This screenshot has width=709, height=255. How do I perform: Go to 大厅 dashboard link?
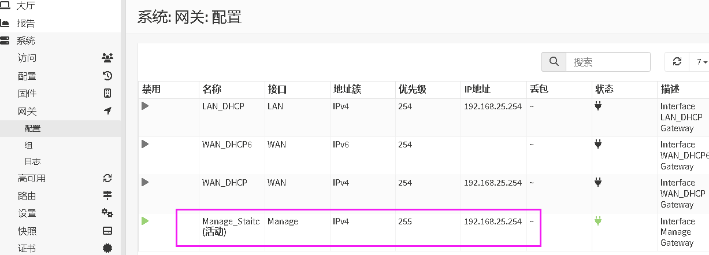tap(25, 6)
